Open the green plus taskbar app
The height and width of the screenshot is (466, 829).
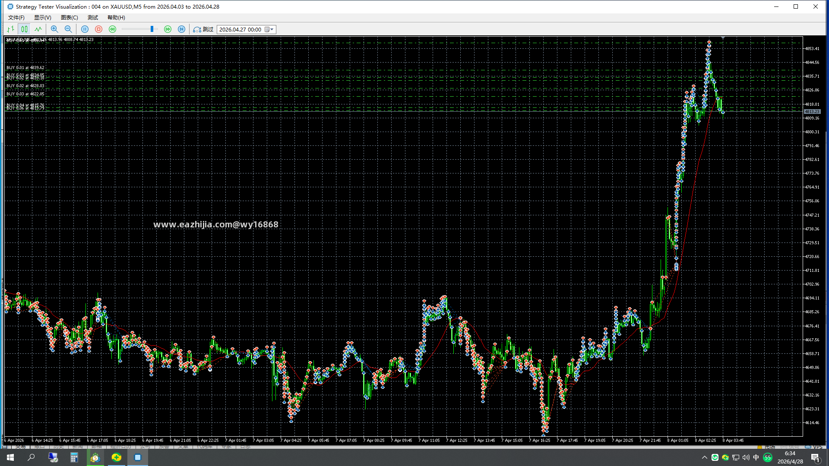coord(117,457)
